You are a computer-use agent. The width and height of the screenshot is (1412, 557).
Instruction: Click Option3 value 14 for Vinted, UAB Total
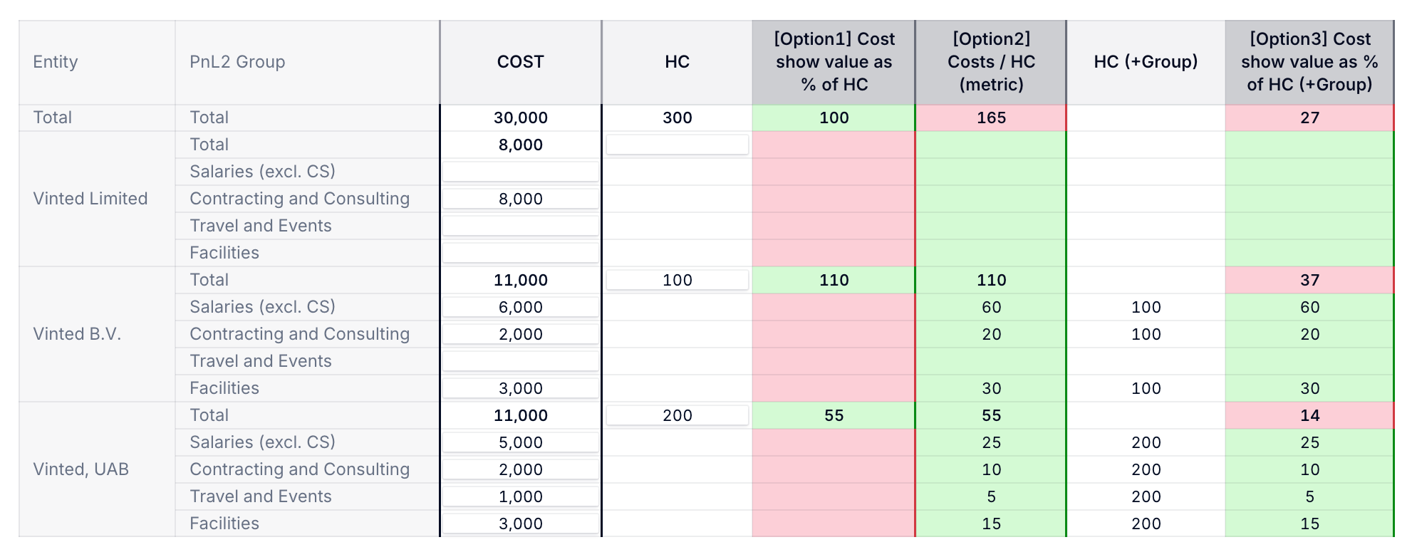point(1309,415)
